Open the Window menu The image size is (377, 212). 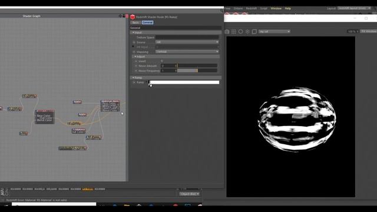point(276,8)
